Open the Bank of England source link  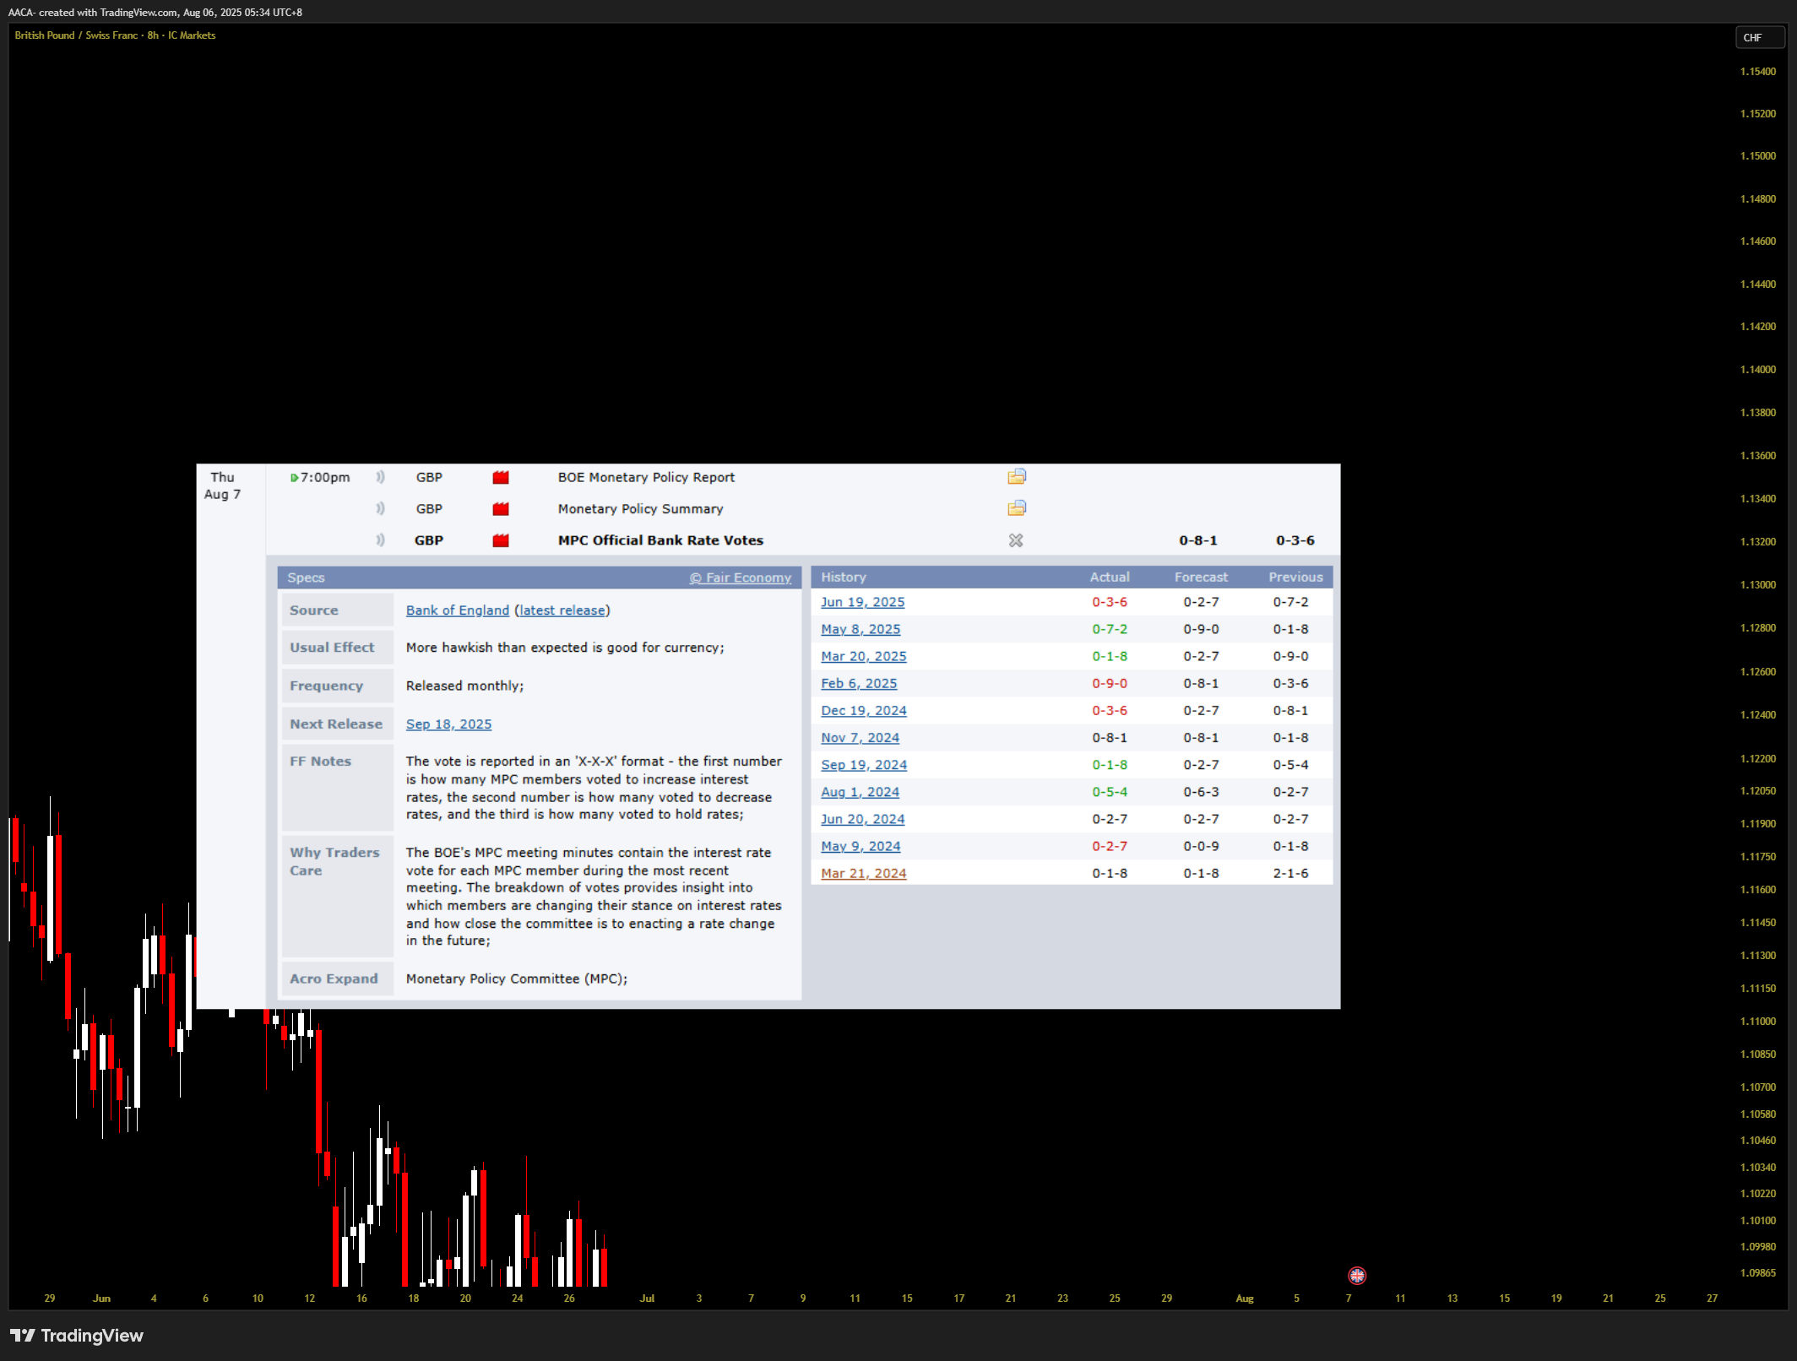(458, 610)
